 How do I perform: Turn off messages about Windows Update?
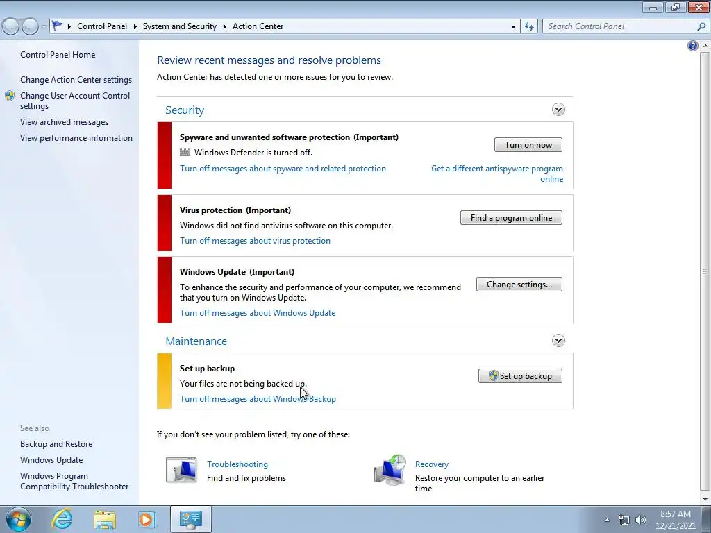point(258,313)
